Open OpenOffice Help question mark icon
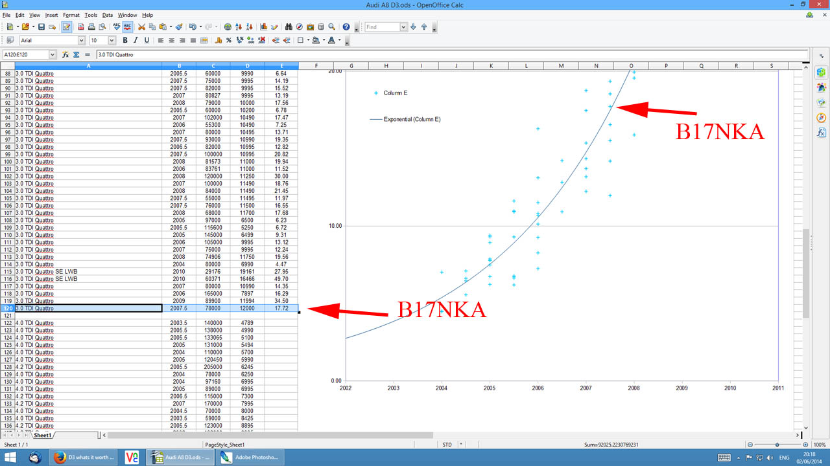This screenshot has height=466, width=830. (x=346, y=27)
